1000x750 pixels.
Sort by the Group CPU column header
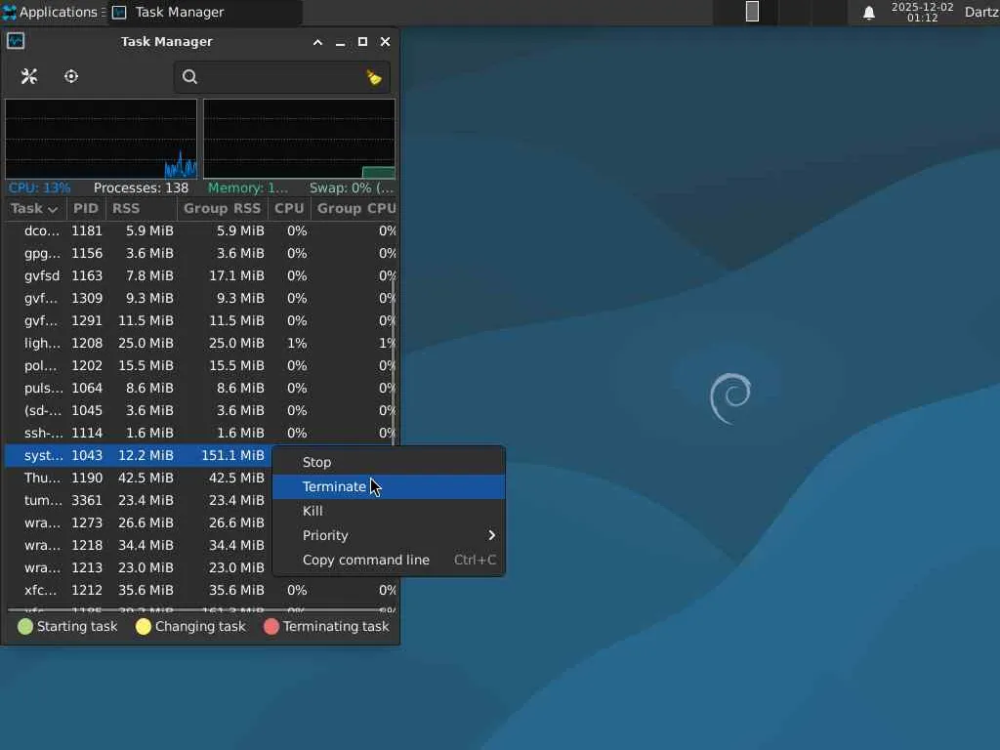point(354,209)
